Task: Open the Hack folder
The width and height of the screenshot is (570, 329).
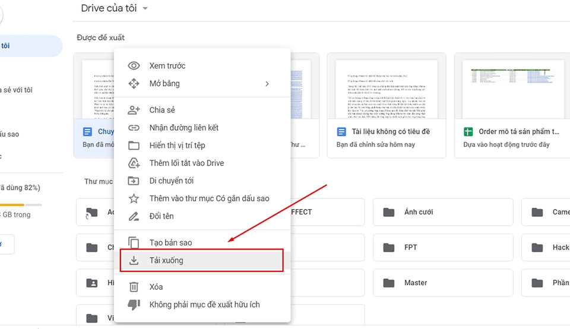Action: (x=546, y=248)
